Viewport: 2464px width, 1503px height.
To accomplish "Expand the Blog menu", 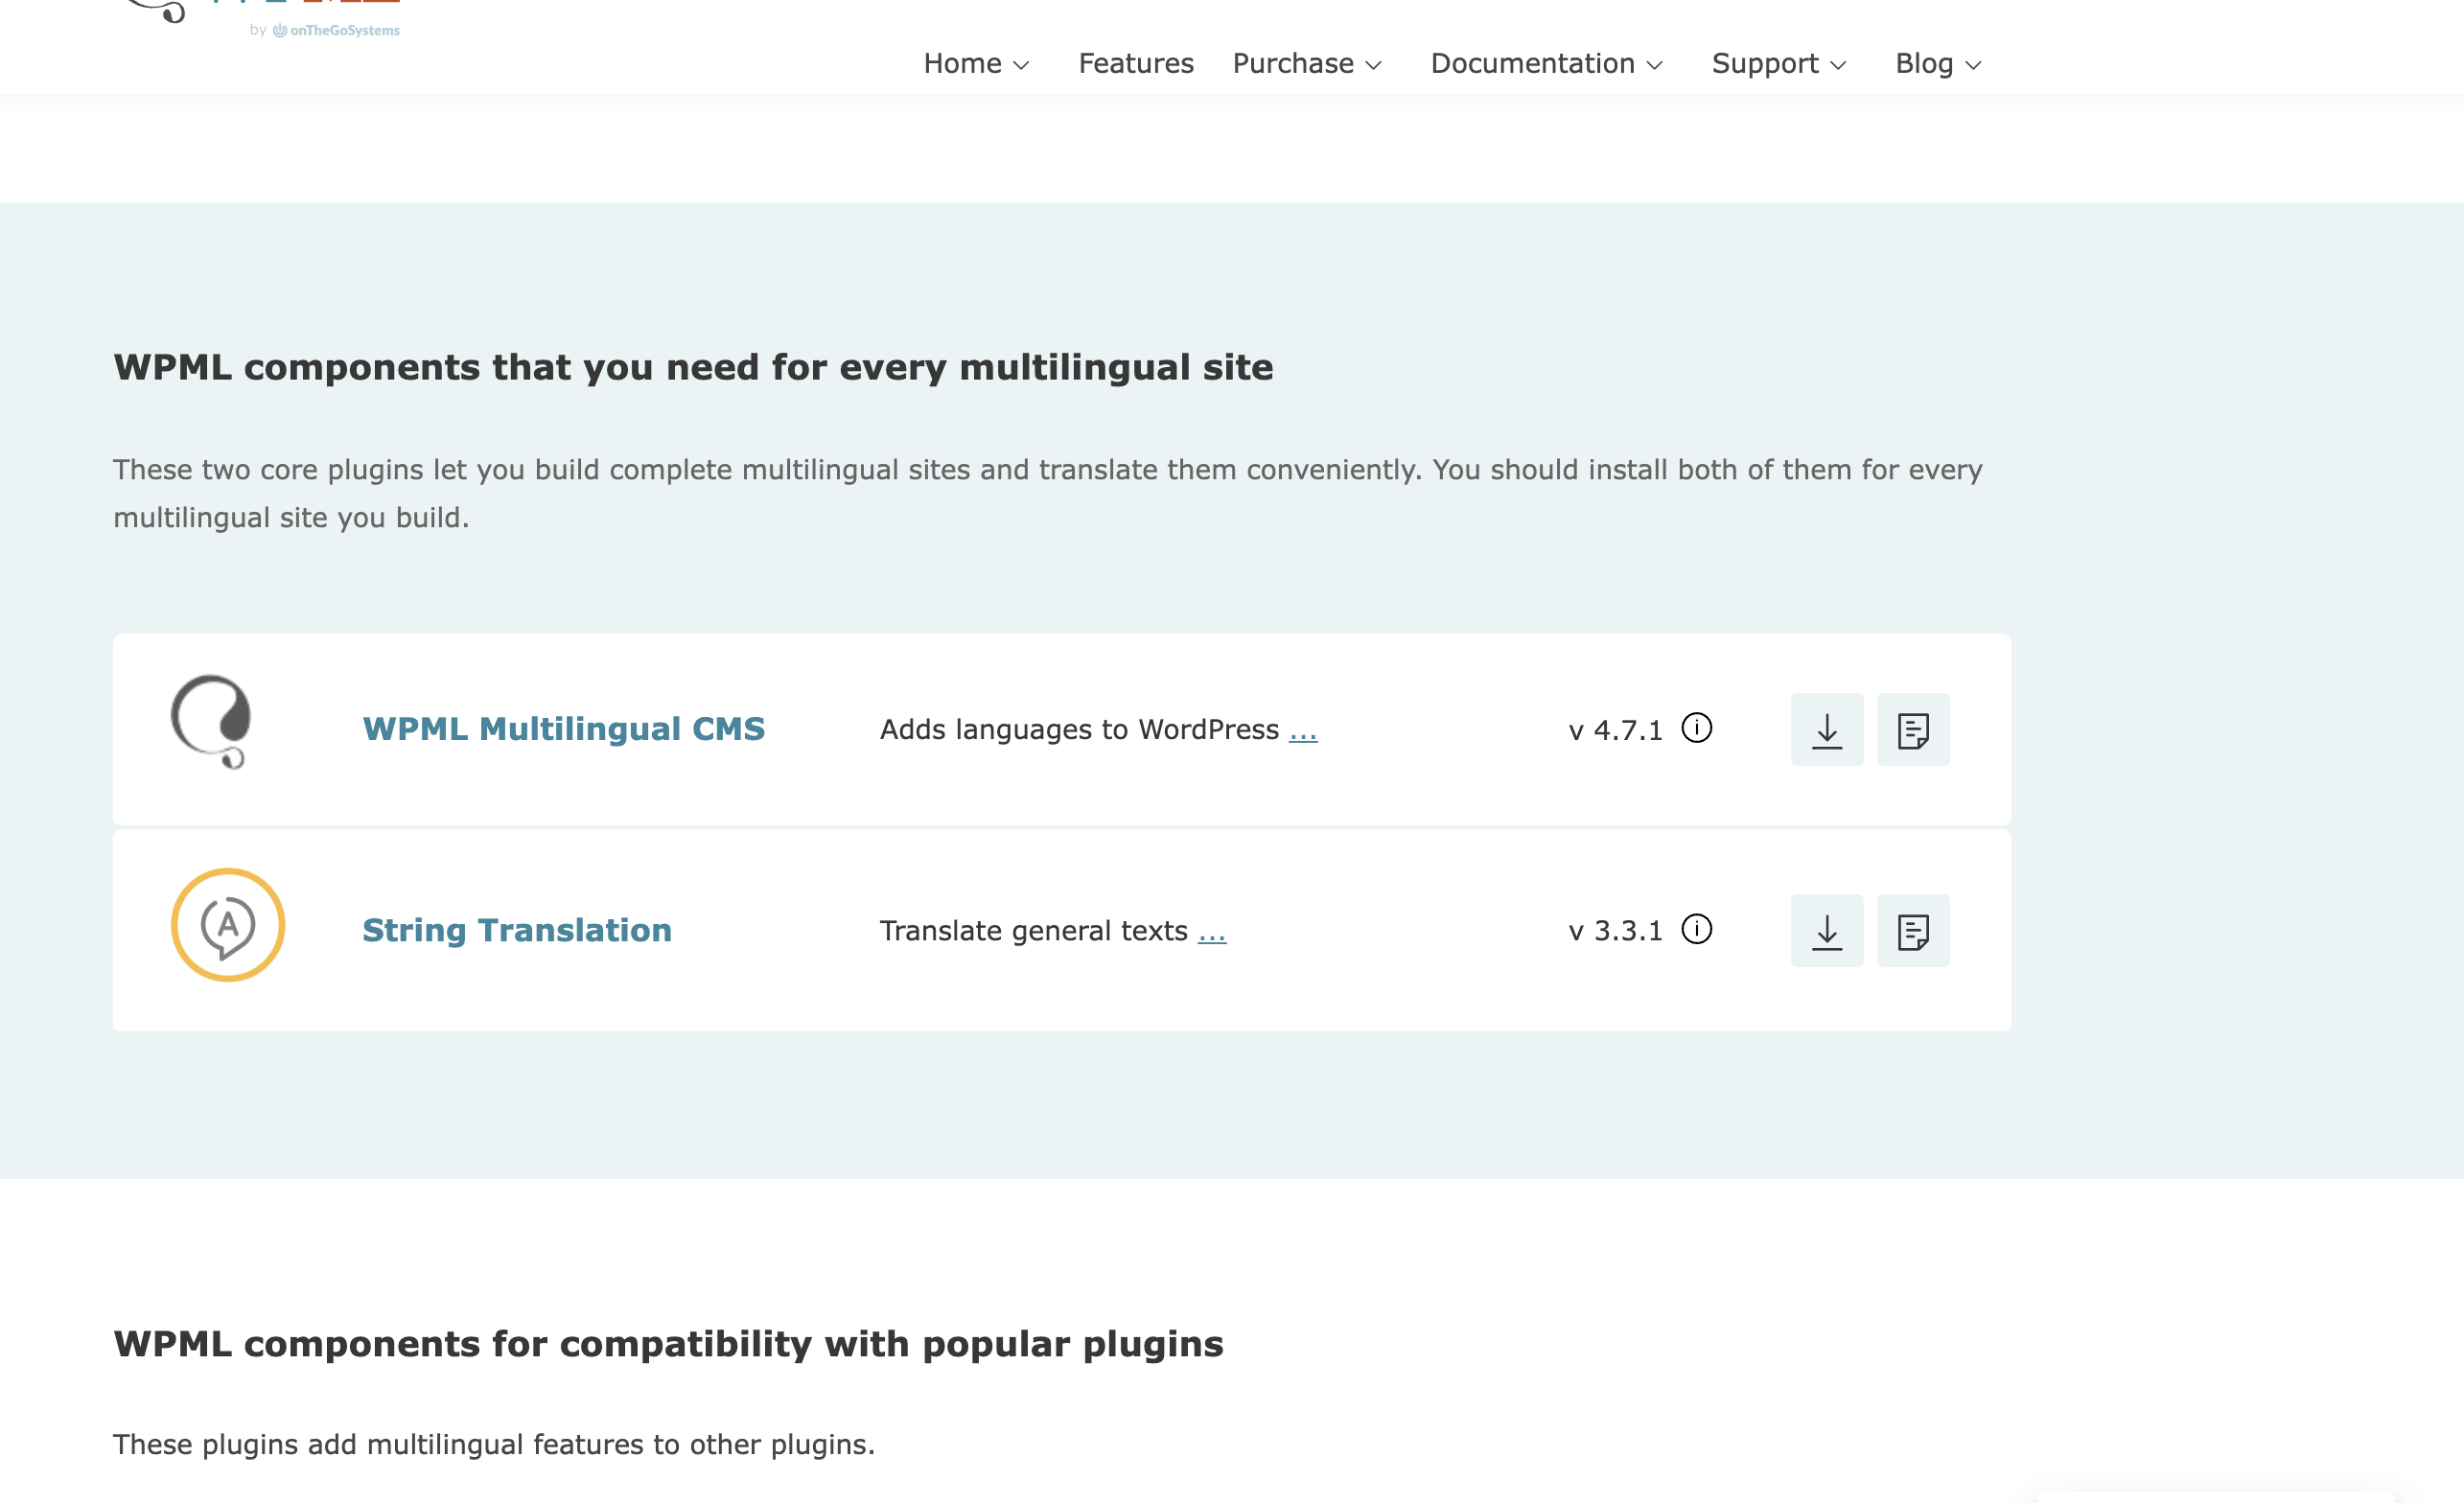I will pos(1937,63).
